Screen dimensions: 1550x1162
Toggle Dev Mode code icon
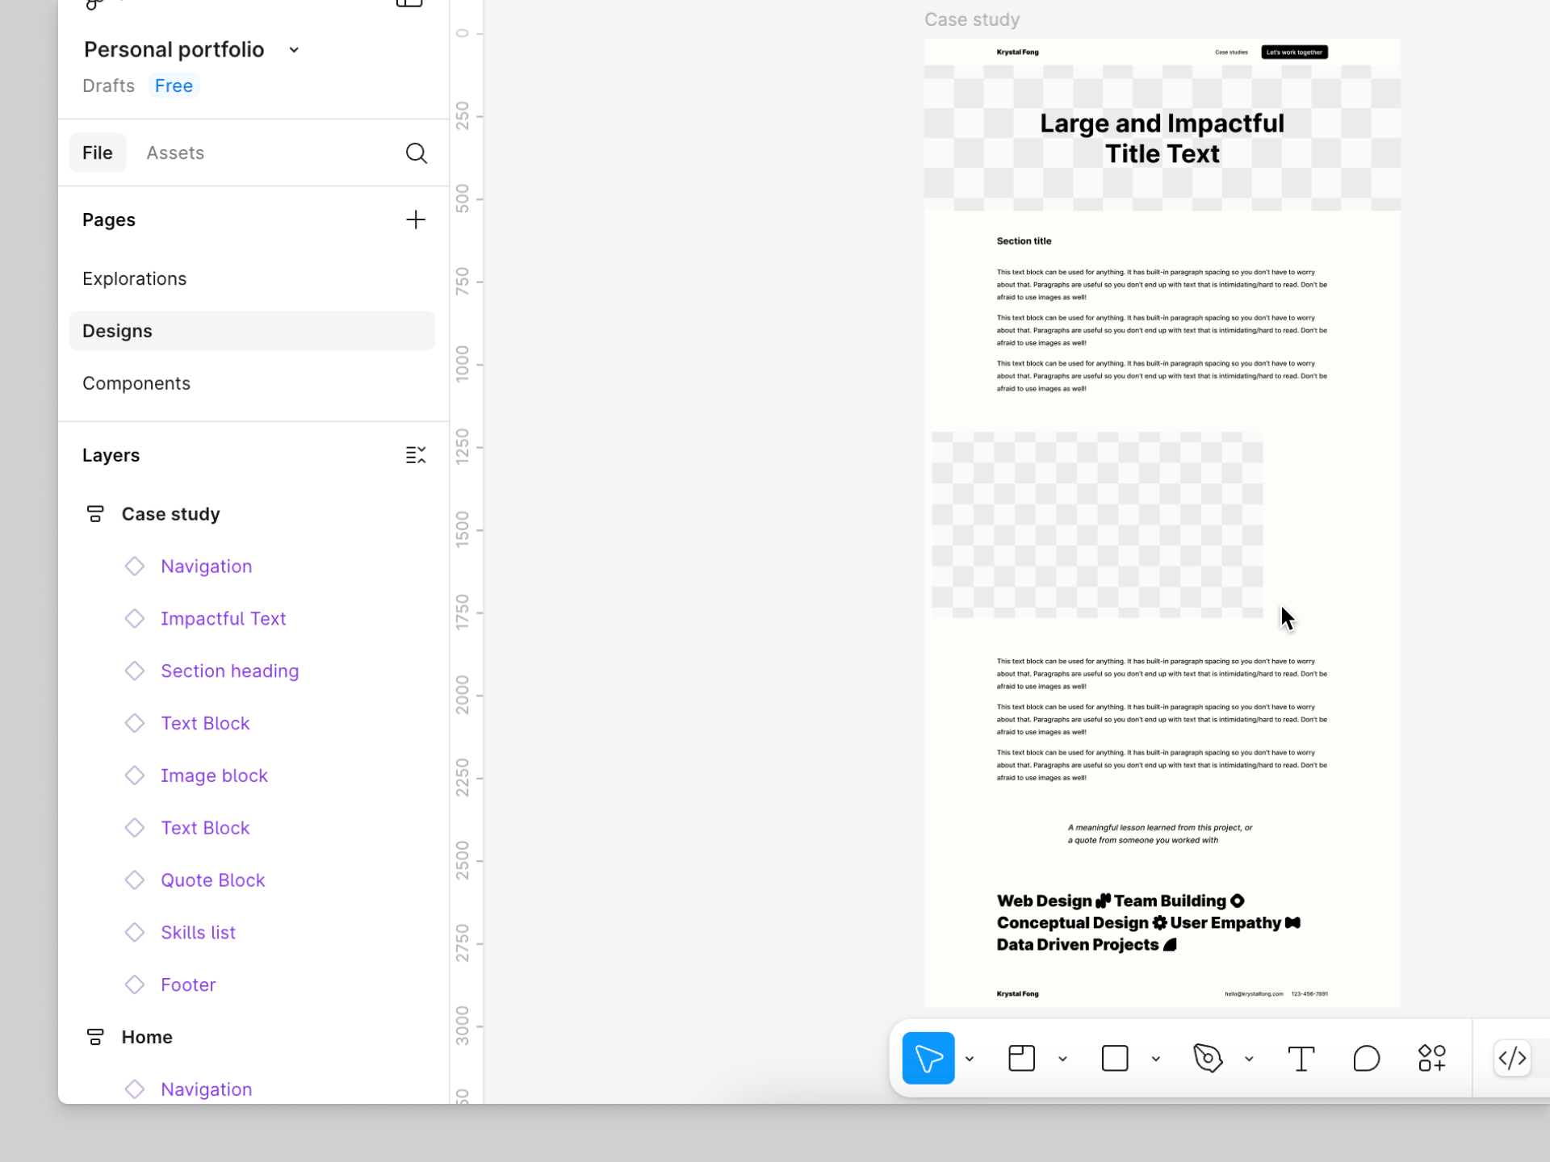click(1511, 1058)
